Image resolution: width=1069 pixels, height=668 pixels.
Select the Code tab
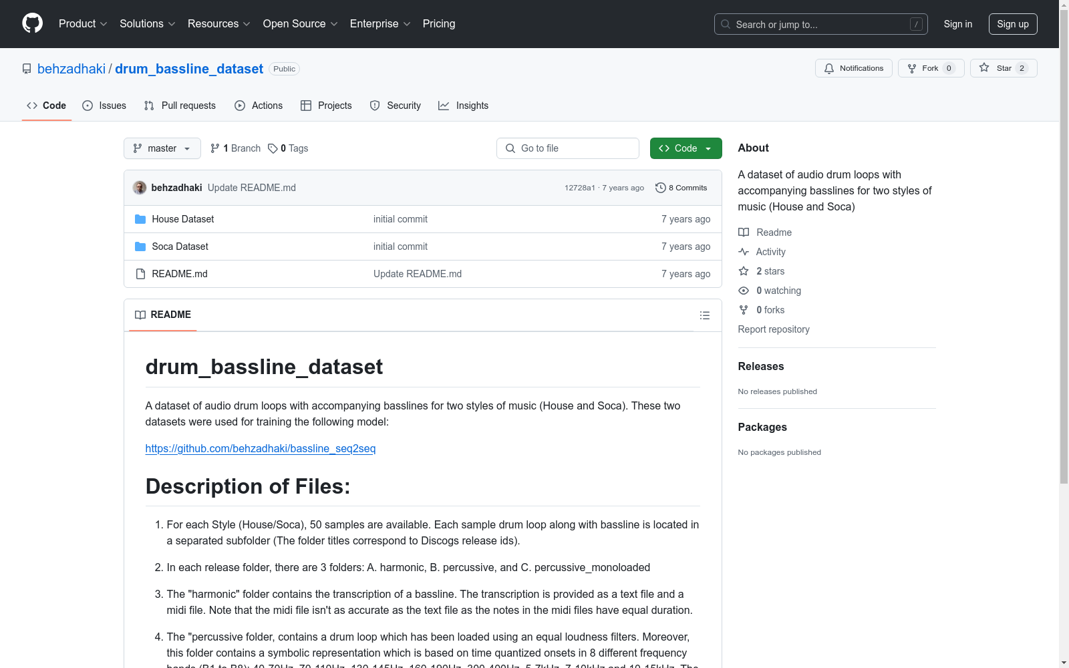(x=47, y=106)
